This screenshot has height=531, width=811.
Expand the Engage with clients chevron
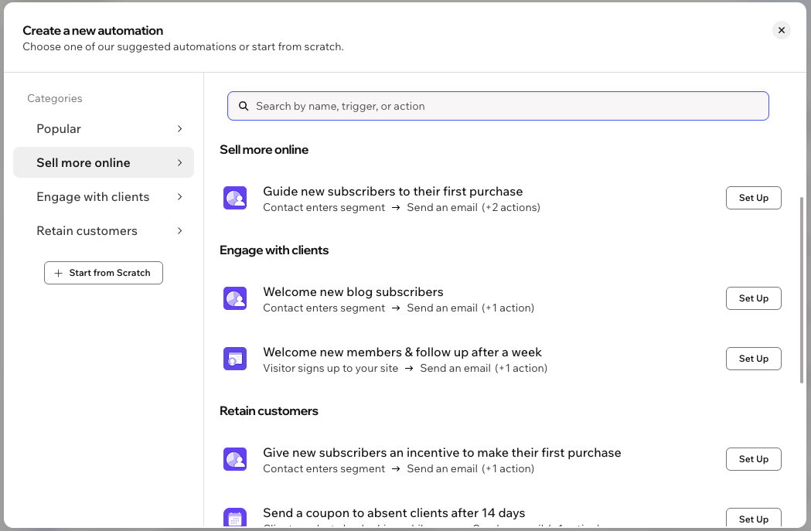coord(179,197)
